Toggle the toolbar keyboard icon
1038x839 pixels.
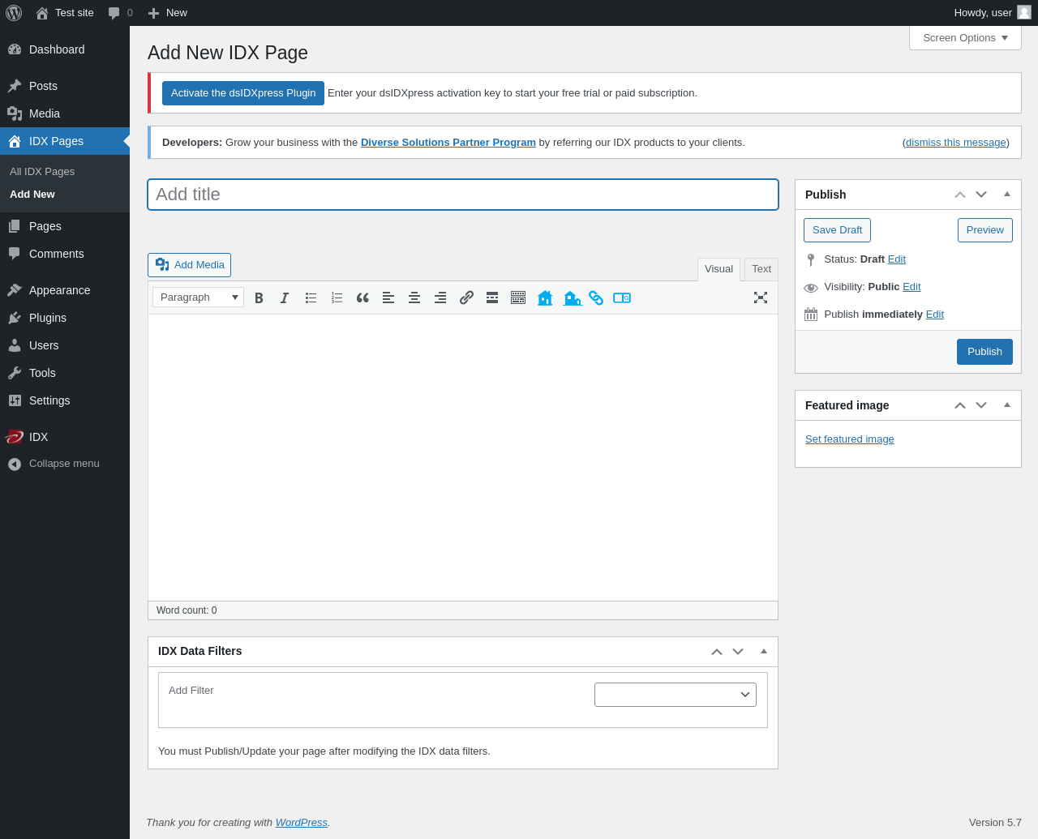pos(518,298)
